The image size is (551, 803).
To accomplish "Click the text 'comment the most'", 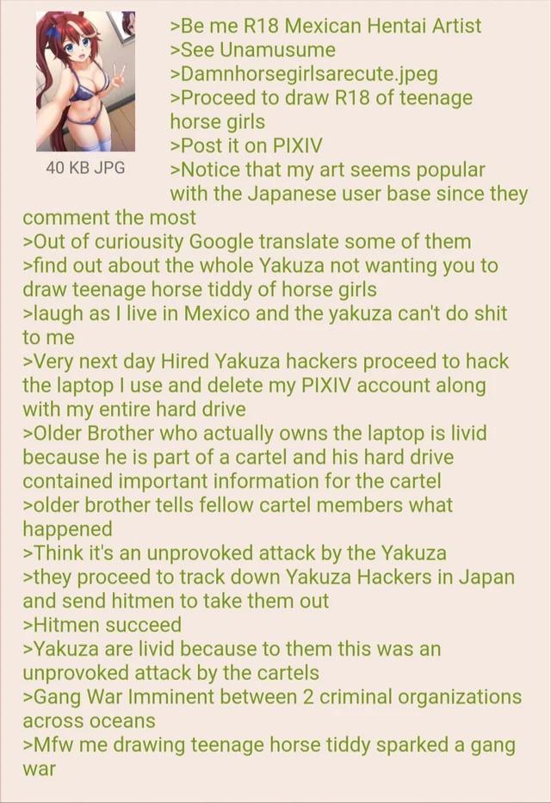I will click(109, 218).
